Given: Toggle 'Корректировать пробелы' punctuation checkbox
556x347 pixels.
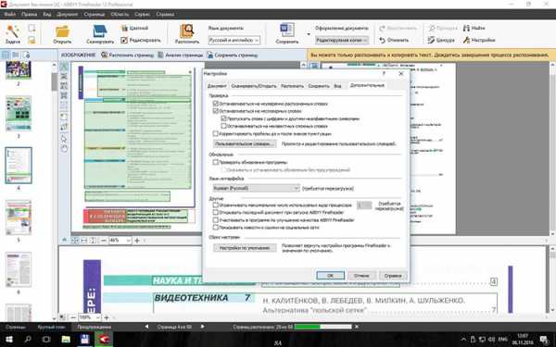Looking at the screenshot, I should [215, 133].
